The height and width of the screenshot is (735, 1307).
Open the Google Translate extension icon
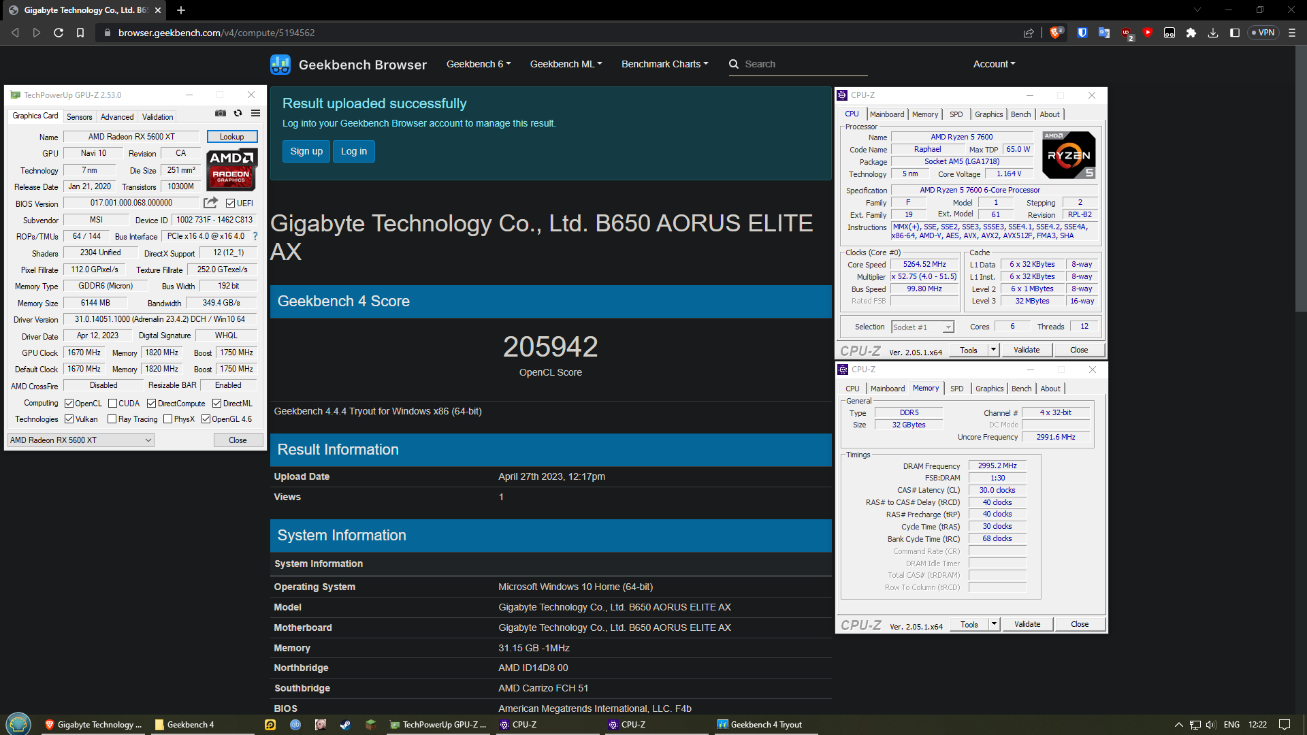(x=1104, y=33)
